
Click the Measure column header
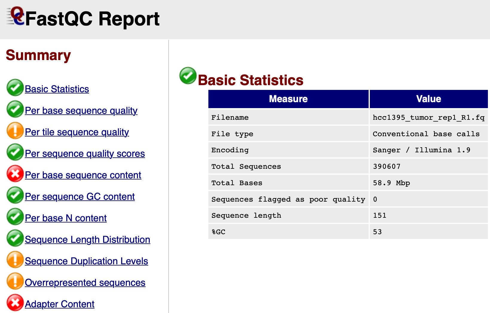tap(288, 99)
